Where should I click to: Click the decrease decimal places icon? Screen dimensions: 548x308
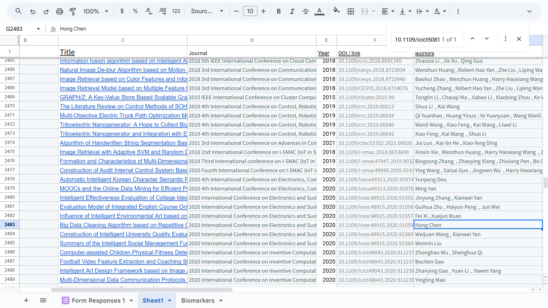149,11
